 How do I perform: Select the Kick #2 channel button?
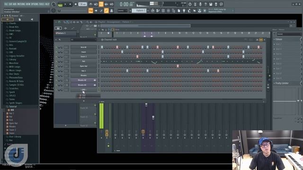(x=83, y=47)
